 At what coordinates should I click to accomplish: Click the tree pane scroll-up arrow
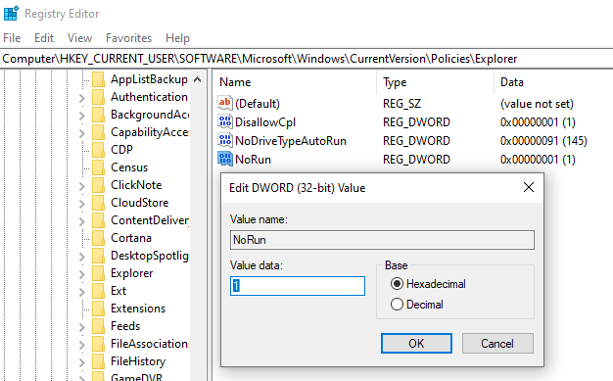[198, 79]
